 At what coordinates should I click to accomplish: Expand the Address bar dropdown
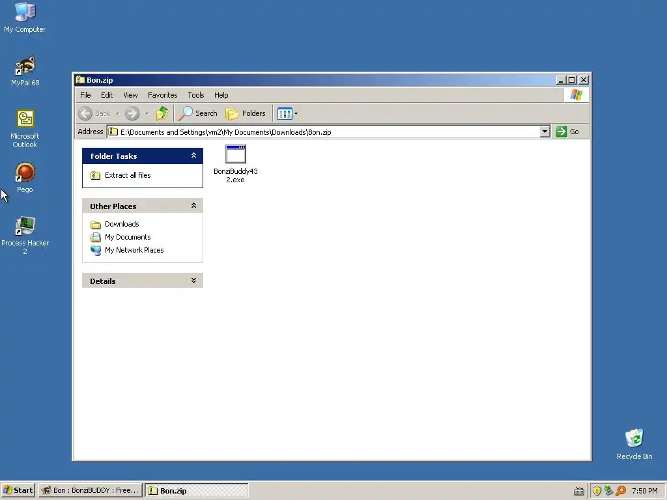pos(545,132)
